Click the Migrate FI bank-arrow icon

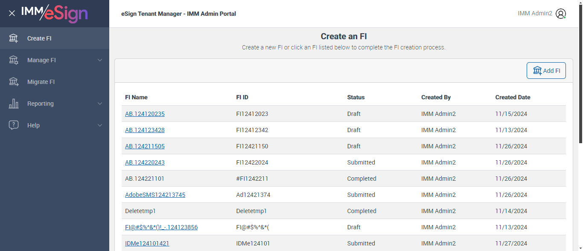pos(14,82)
